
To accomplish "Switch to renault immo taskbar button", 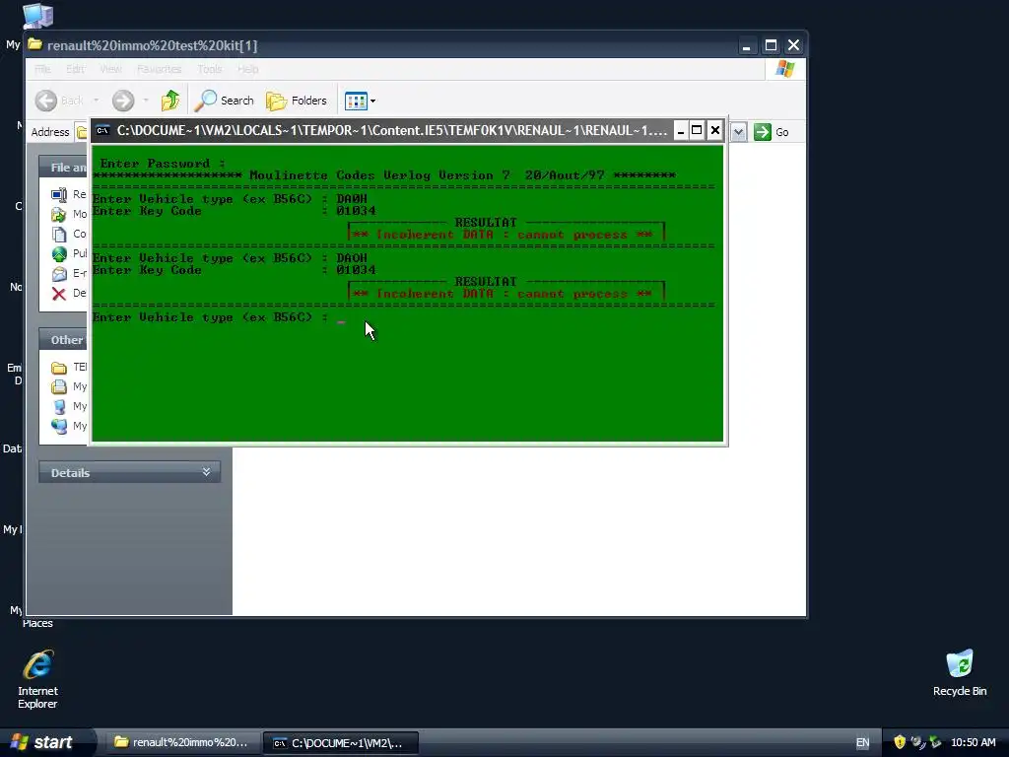I will pos(183,743).
